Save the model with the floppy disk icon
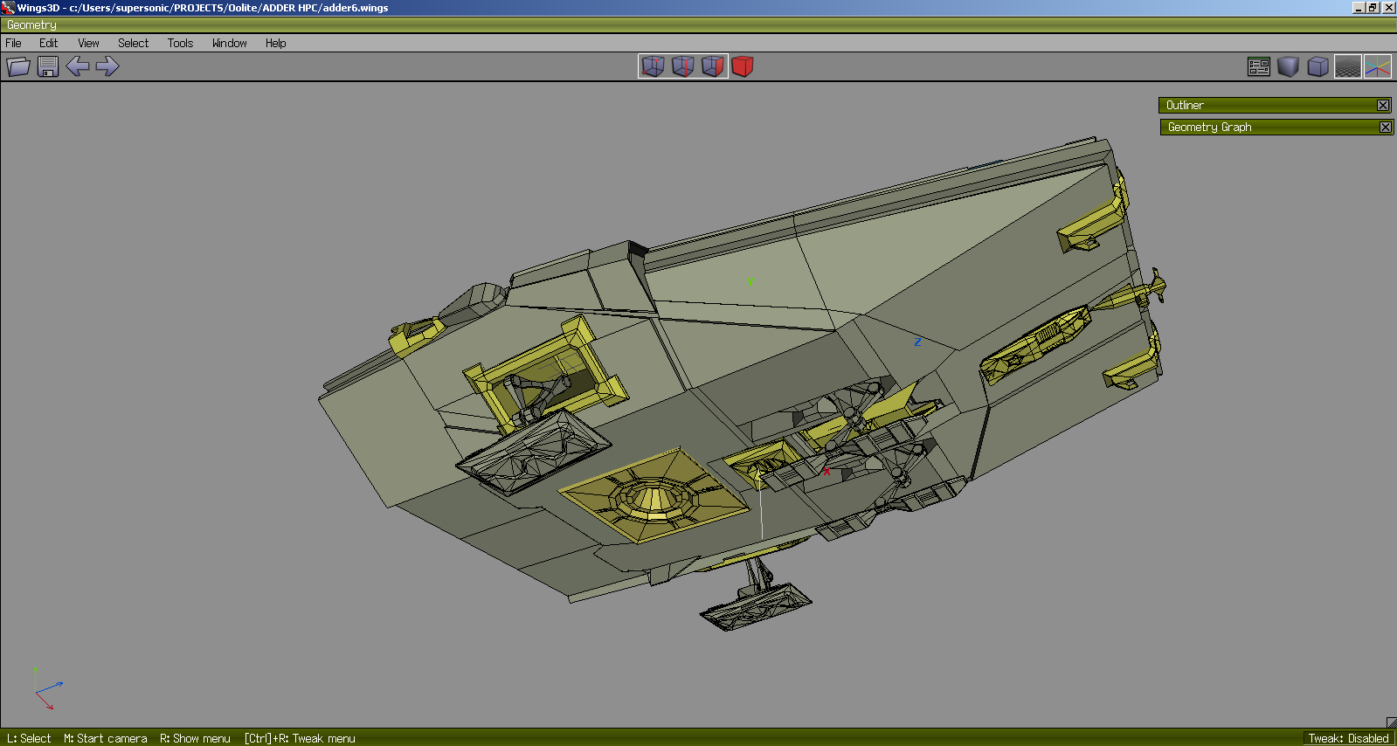 point(48,66)
